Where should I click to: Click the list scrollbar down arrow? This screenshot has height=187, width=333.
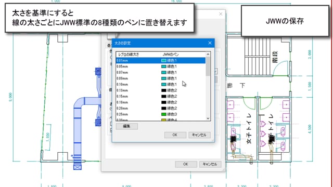tap(208, 118)
